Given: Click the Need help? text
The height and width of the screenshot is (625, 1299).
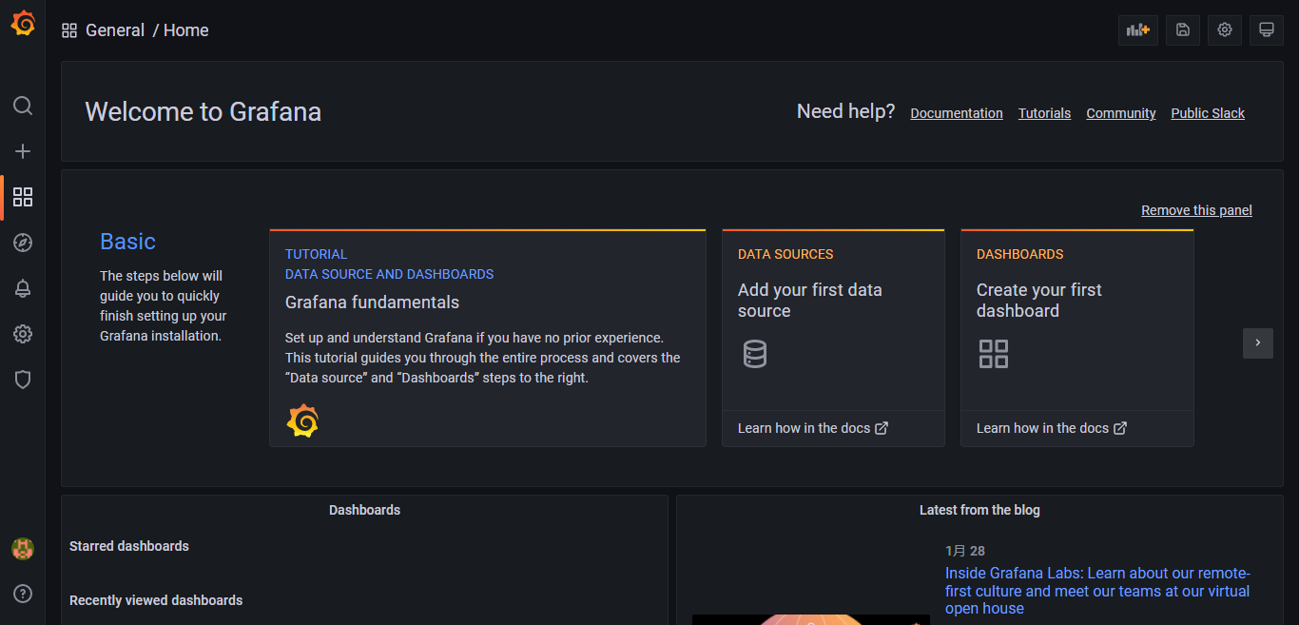Looking at the screenshot, I should [846, 111].
